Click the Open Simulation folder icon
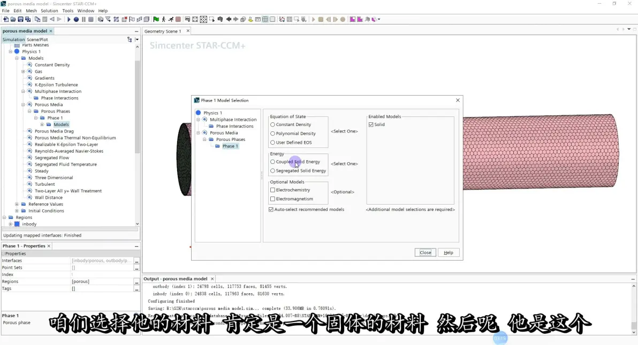The image size is (638, 345). coord(13,19)
